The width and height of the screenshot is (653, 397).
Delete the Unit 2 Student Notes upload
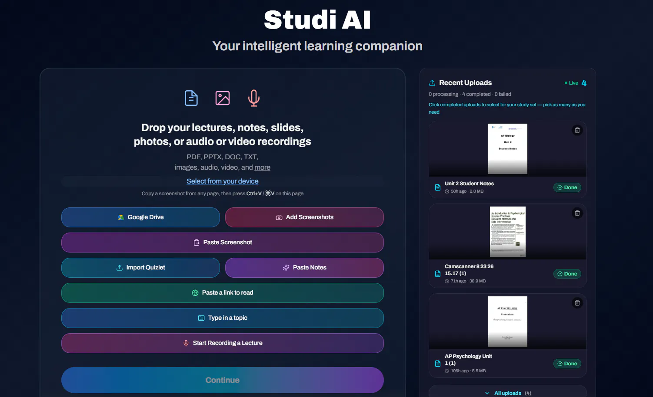(x=577, y=130)
